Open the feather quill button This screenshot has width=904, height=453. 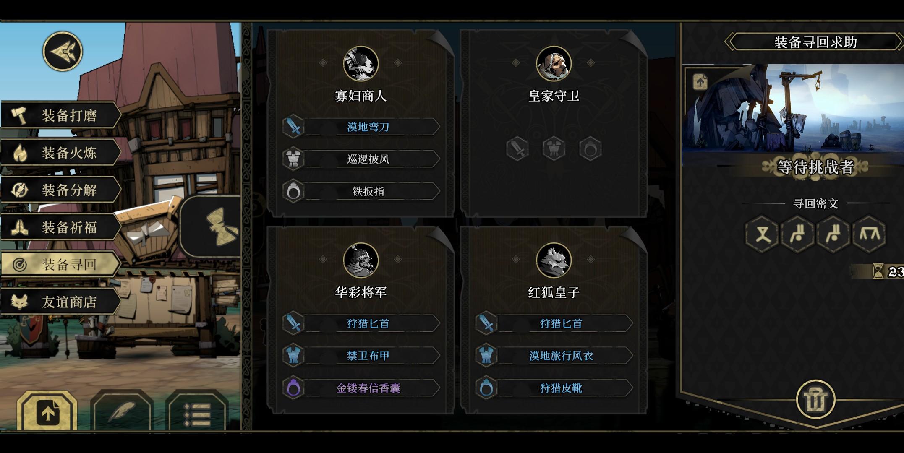[122, 412]
